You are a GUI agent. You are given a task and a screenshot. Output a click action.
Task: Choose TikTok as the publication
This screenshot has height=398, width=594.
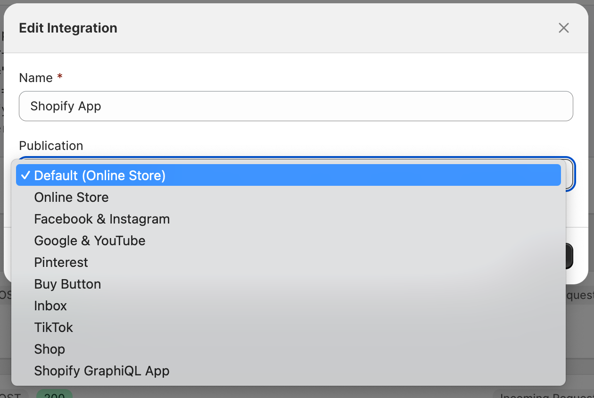point(54,327)
